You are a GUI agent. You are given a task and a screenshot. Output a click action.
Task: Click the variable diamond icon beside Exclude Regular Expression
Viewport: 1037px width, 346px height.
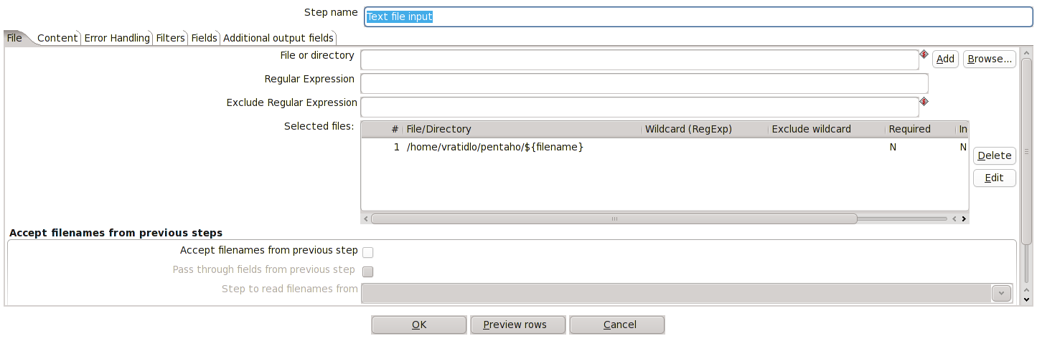tap(924, 102)
